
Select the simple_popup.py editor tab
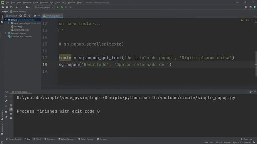pyautogui.click(x=52, y=16)
